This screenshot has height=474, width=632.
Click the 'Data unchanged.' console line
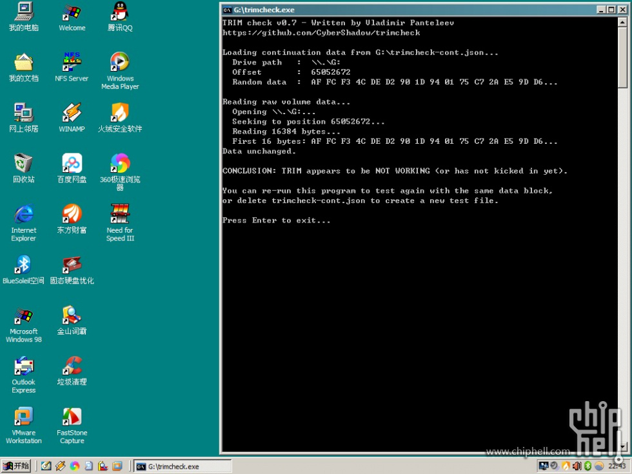click(259, 151)
